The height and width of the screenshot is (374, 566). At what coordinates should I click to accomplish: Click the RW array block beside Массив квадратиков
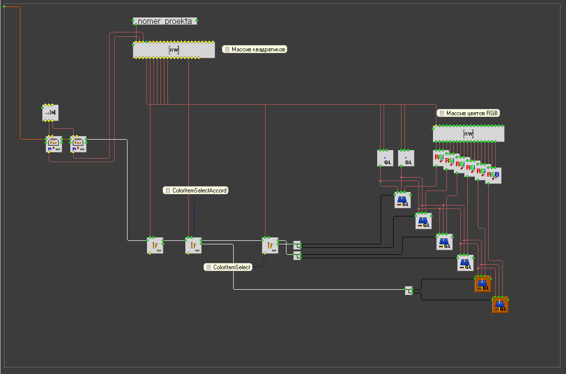174,50
